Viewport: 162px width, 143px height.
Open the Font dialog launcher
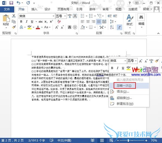click(x=77, y=33)
